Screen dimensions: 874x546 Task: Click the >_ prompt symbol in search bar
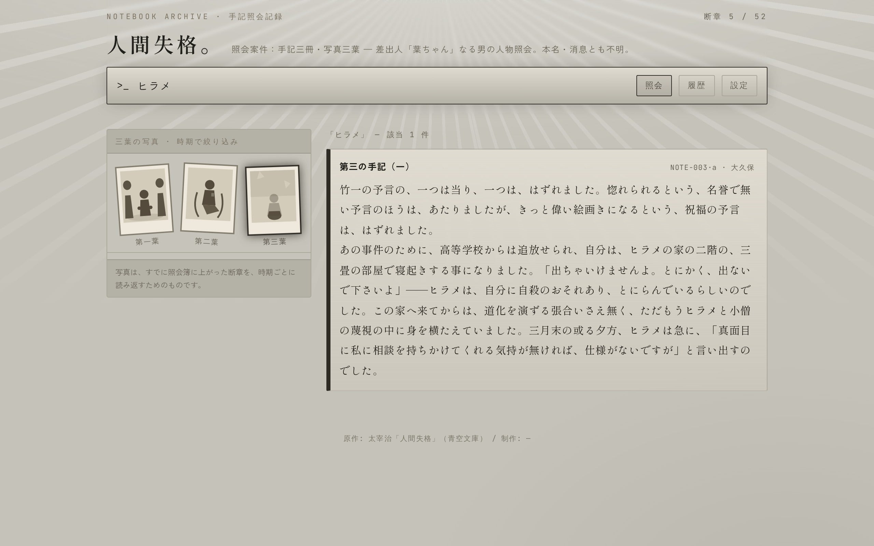[x=123, y=86]
